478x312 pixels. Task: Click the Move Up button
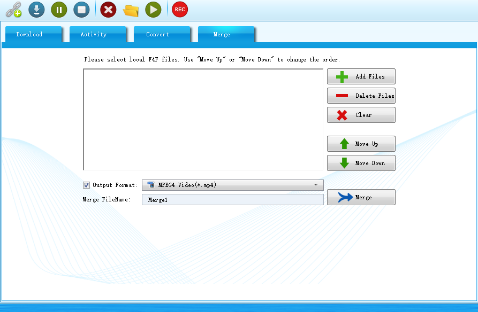[x=361, y=144]
